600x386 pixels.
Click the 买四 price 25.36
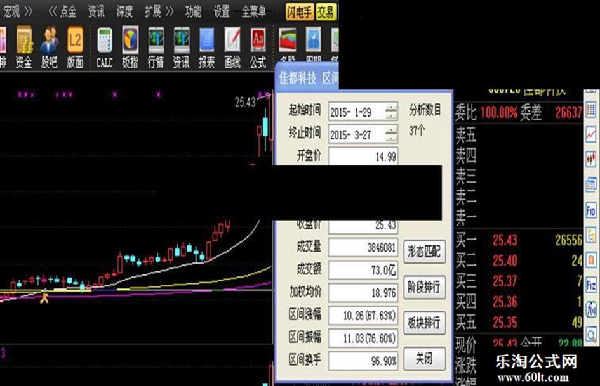(x=505, y=302)
